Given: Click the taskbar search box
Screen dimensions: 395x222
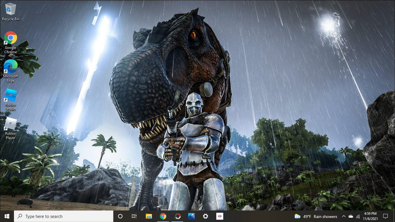Looking at the screenshot, I should pyautogui.click(x=64, y=216).
